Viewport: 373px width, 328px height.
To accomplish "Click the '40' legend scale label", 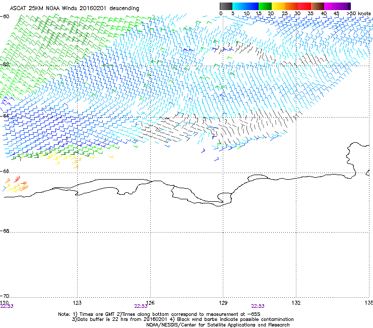I will pyautogui.click(x=324, y=14).
